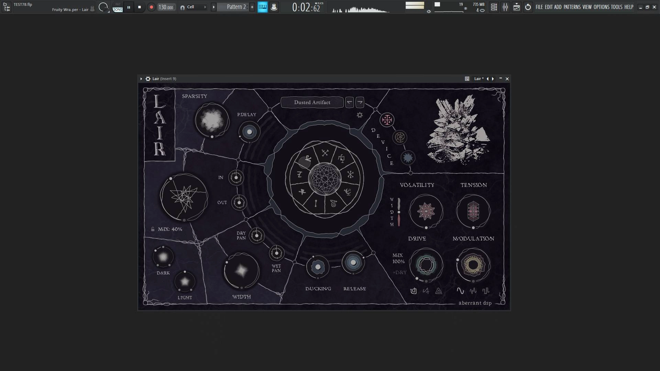Select sine wave modulation shape
Viewport: 660px width, 371px height.
(x=460, y=291)
